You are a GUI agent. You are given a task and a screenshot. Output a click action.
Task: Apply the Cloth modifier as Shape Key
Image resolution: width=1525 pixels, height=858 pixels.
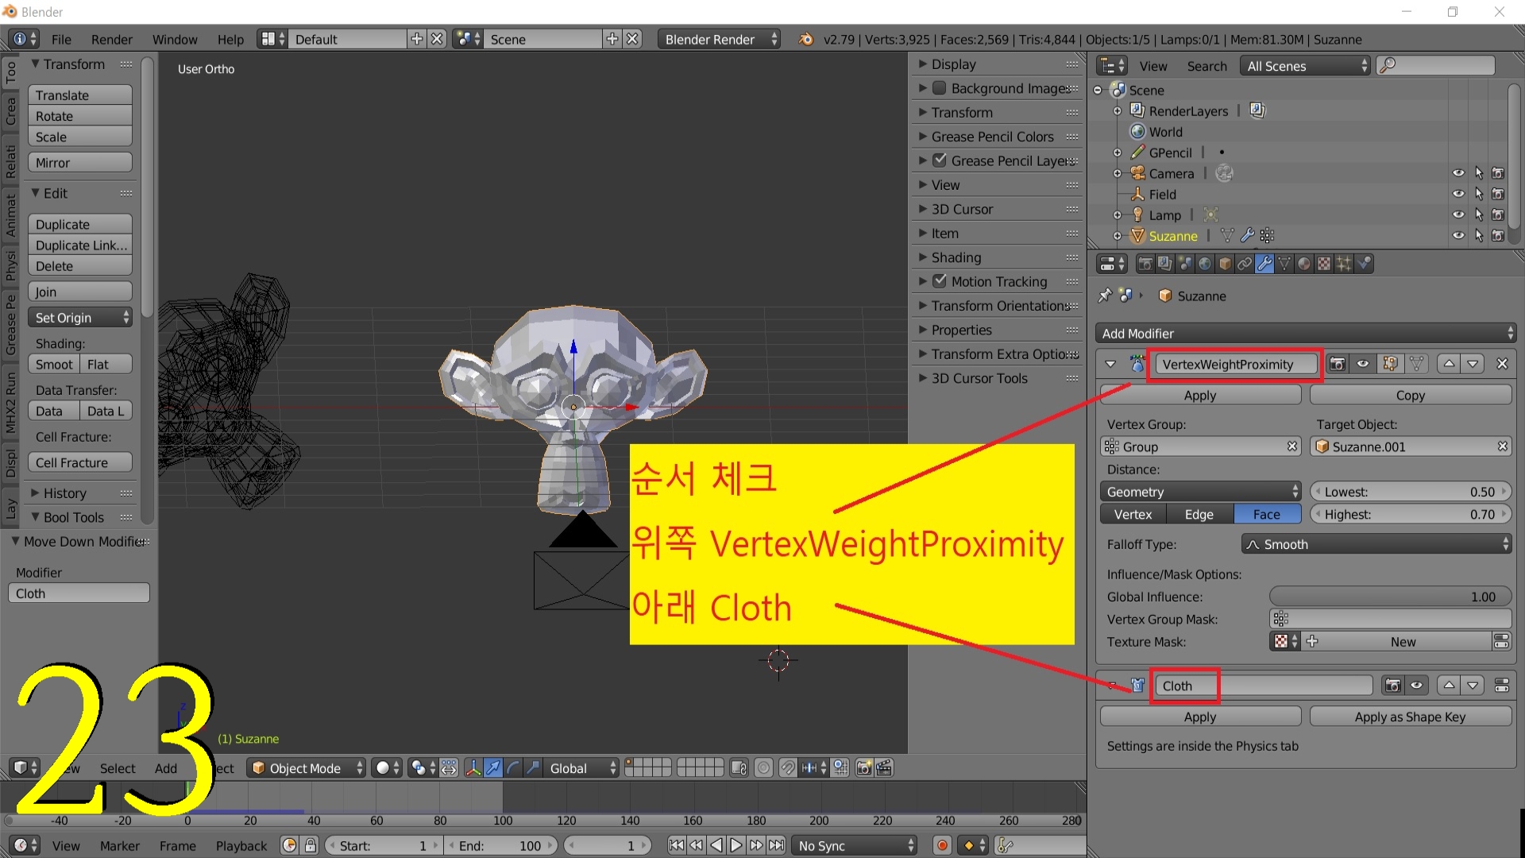tap(1410, 717)
